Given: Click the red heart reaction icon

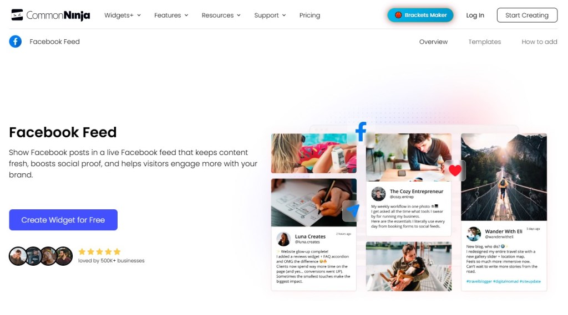Looking at the screenshot, I should 455,169.
